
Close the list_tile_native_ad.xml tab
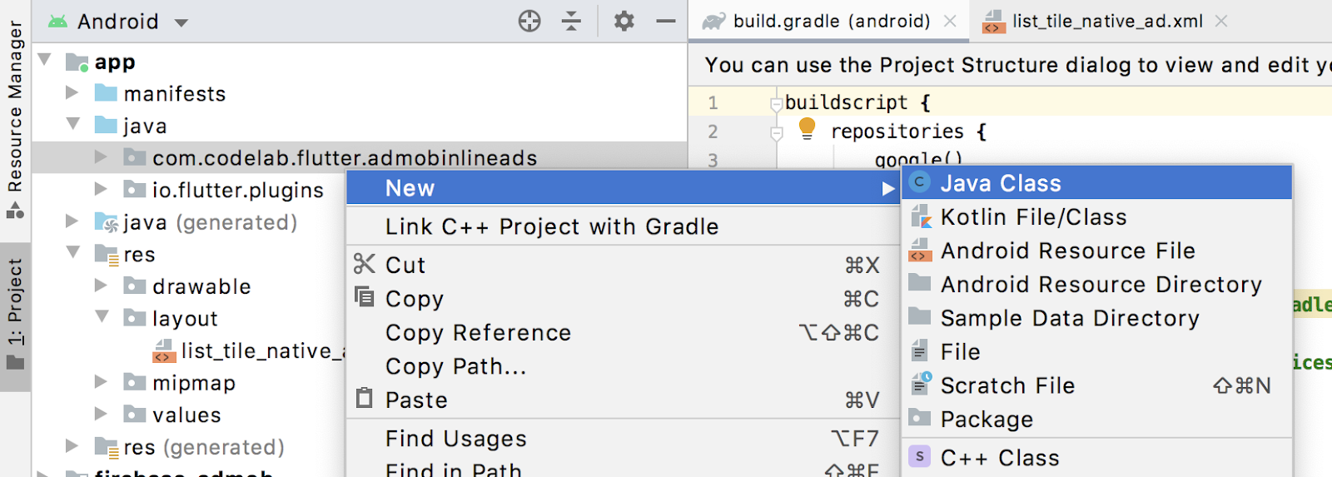[1221, 22]
